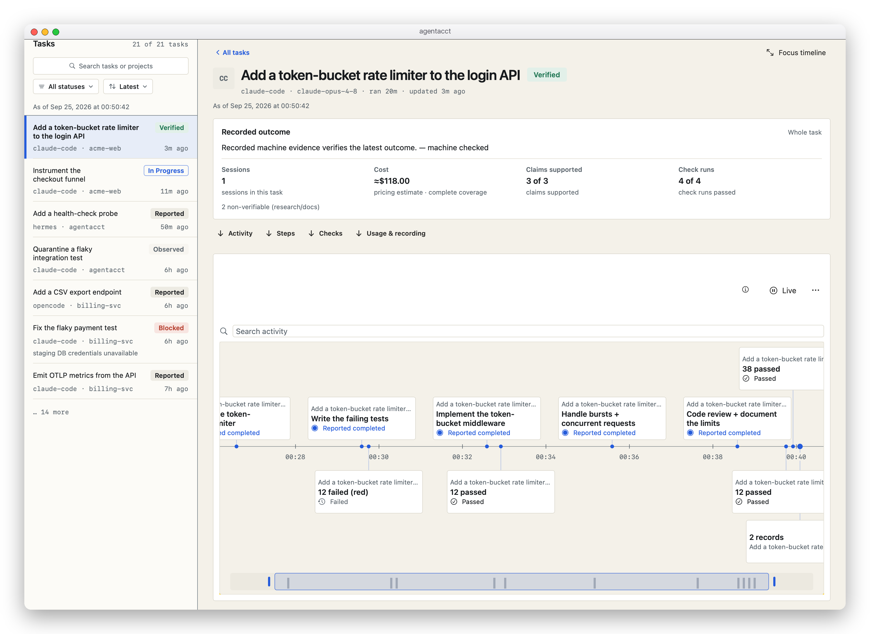Click the Verified badge beside the task title
Screen dimensions: 870x634
pyautogui.click(x=547, y=75)
